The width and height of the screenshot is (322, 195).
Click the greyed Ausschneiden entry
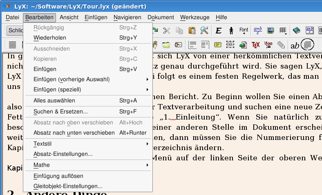click(88, 49)
